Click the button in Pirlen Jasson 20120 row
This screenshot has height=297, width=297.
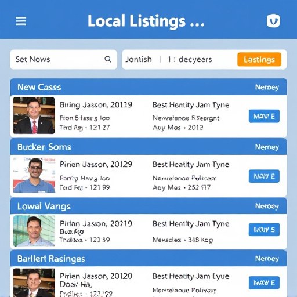coord(264,283)
